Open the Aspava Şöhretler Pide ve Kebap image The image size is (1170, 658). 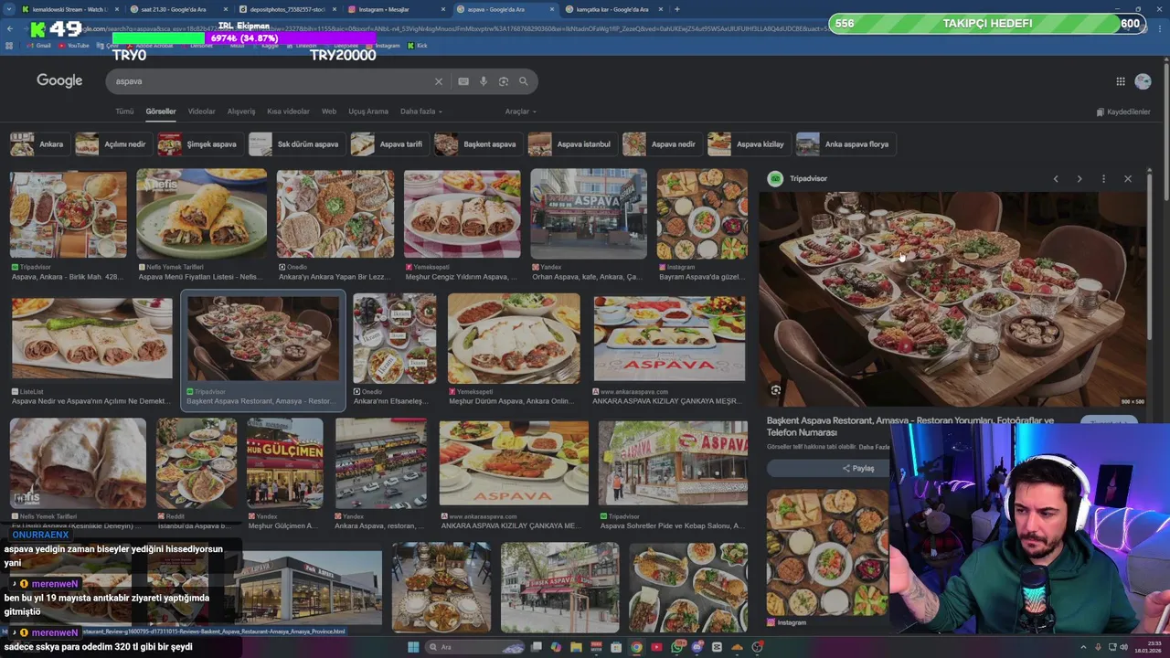coord(673,463)
